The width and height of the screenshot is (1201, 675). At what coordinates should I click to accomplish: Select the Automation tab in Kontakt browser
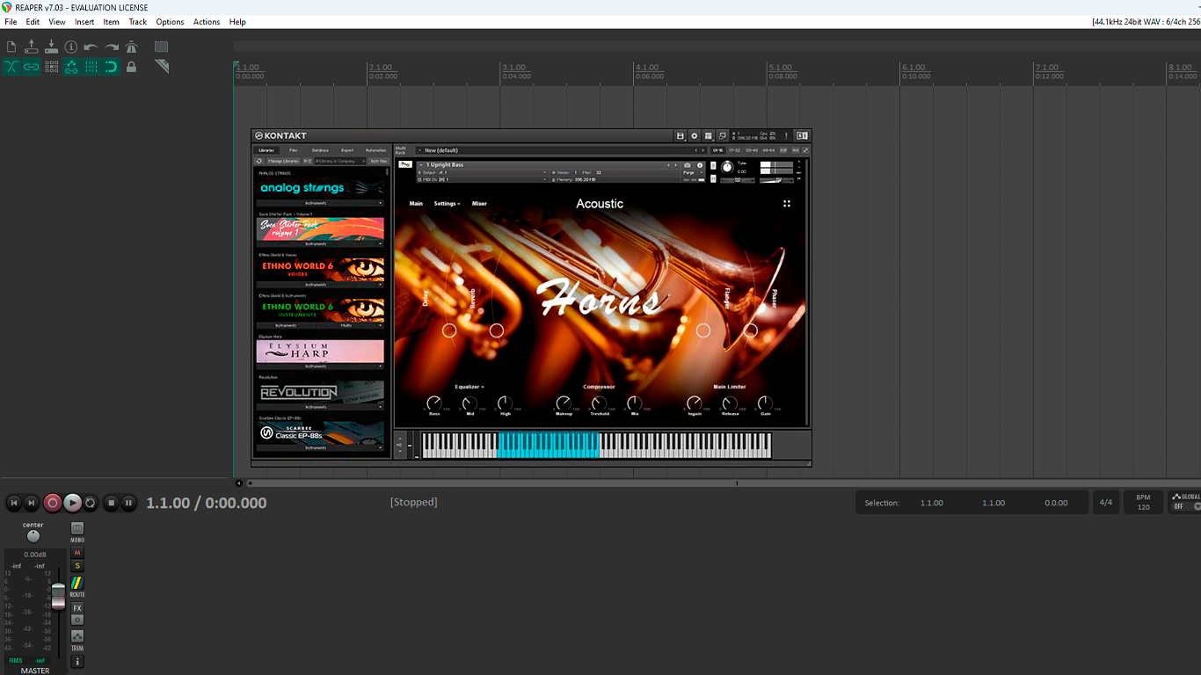click(375, 150)
